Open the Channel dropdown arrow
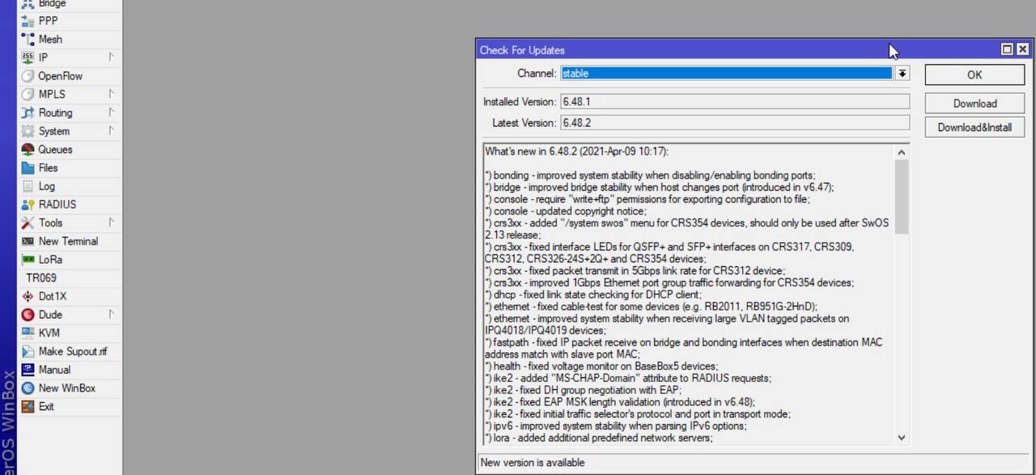Viewport: 1036px width, 475px height. [x=902, y=74]
